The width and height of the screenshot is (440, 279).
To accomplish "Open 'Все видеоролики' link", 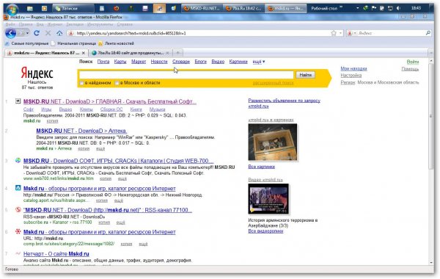I will tap(265, 231).
